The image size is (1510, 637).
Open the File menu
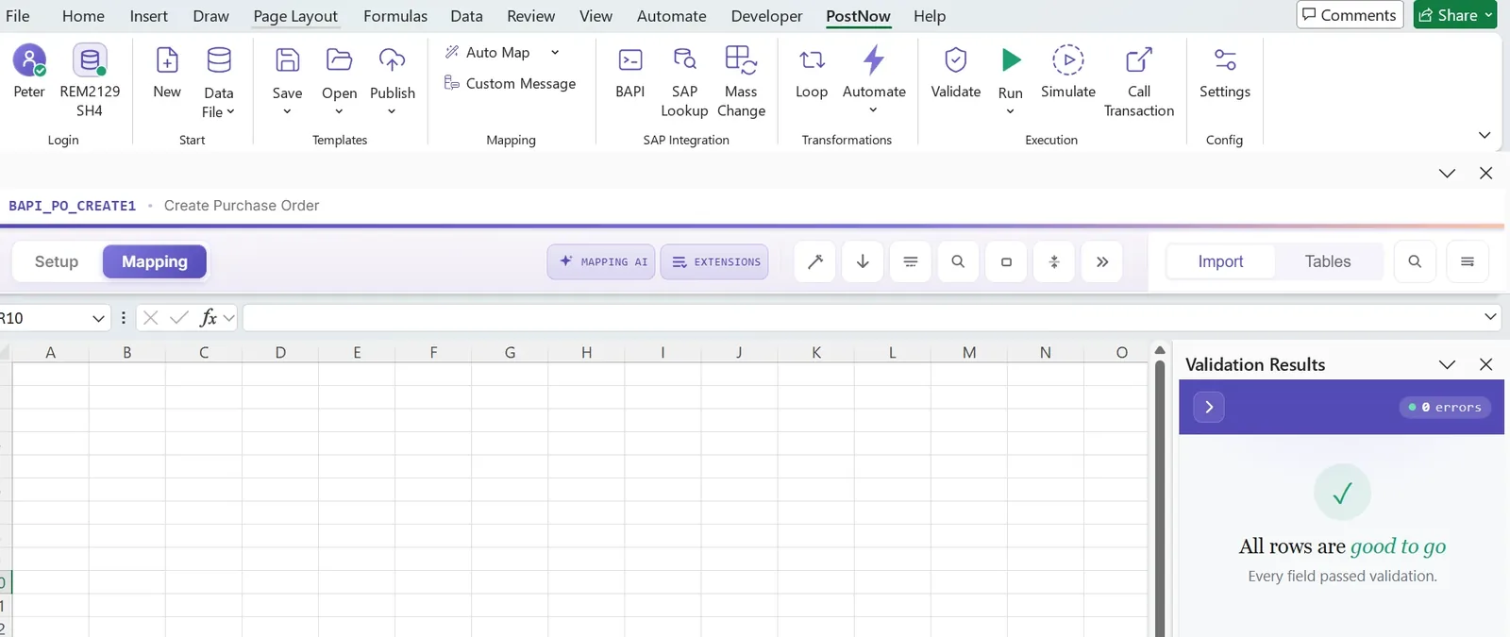pos(18,16)
